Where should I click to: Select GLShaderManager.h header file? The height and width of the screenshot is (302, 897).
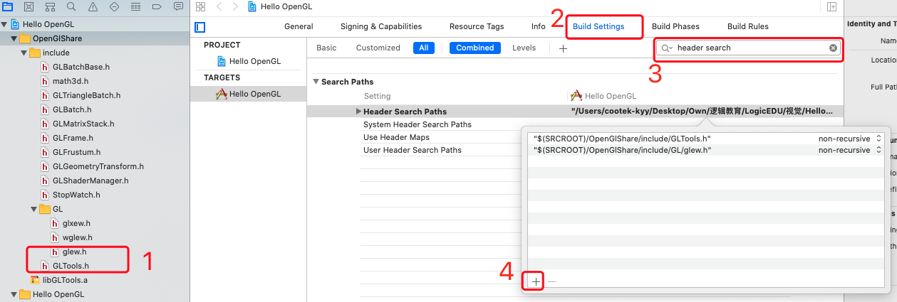pos(84,180)
